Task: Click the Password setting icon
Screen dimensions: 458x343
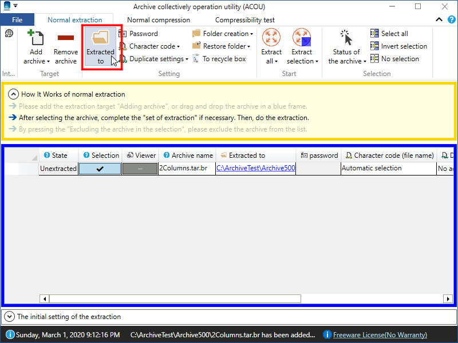Action: point(123,34)
